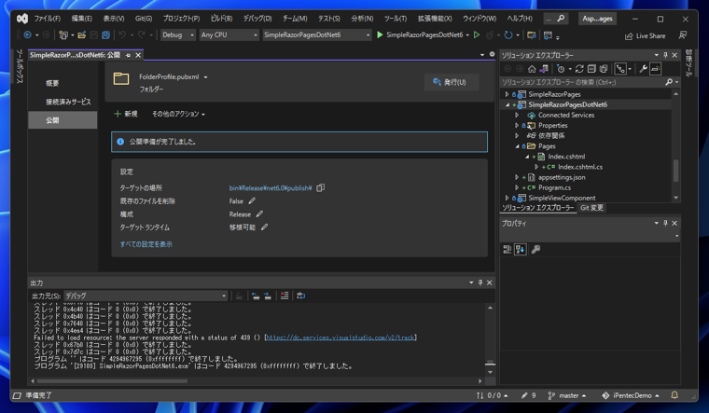Toggle word wrap in Output panel
The image size is (709, 413).
[301, 296]
